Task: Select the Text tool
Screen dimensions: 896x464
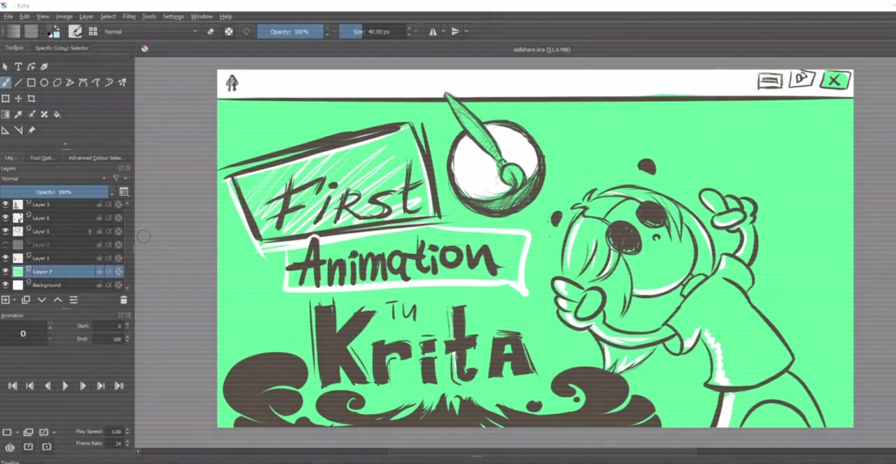Action: coord(19,66)
